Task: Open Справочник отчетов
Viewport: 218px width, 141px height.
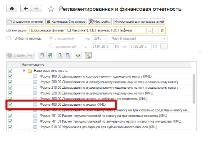Action: pos(25,22)
